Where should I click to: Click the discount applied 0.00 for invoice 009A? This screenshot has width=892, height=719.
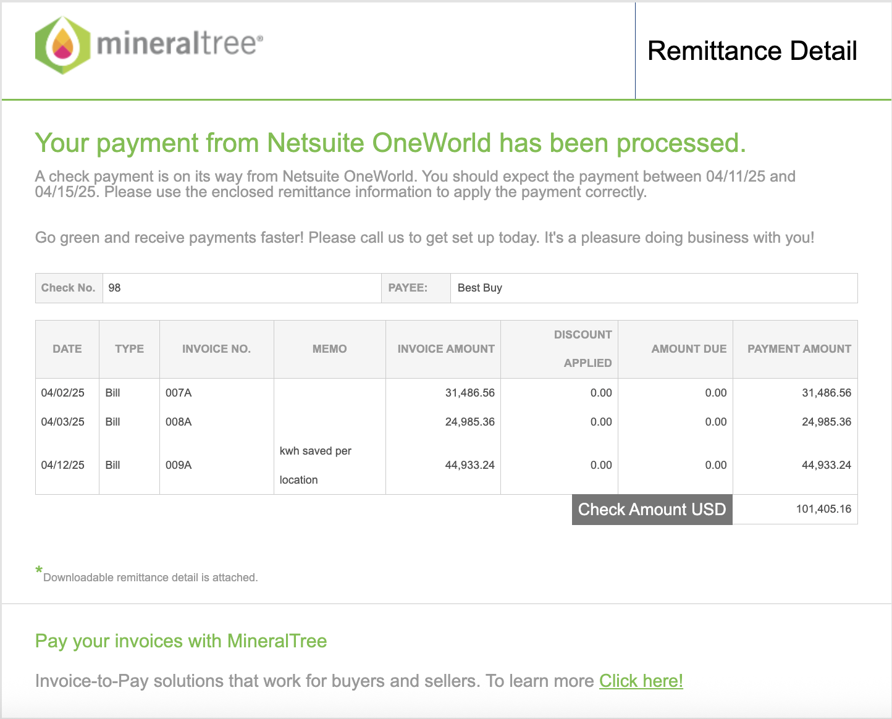[601, 465]
